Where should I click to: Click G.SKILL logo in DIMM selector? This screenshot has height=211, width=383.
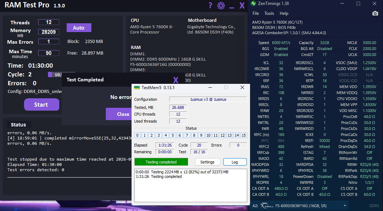click(267, 206)
